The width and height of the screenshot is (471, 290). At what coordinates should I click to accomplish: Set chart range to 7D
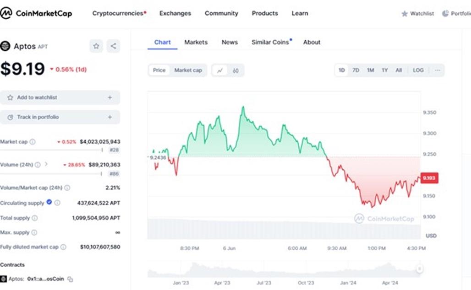pyautogui.click(x=356, y=70)
